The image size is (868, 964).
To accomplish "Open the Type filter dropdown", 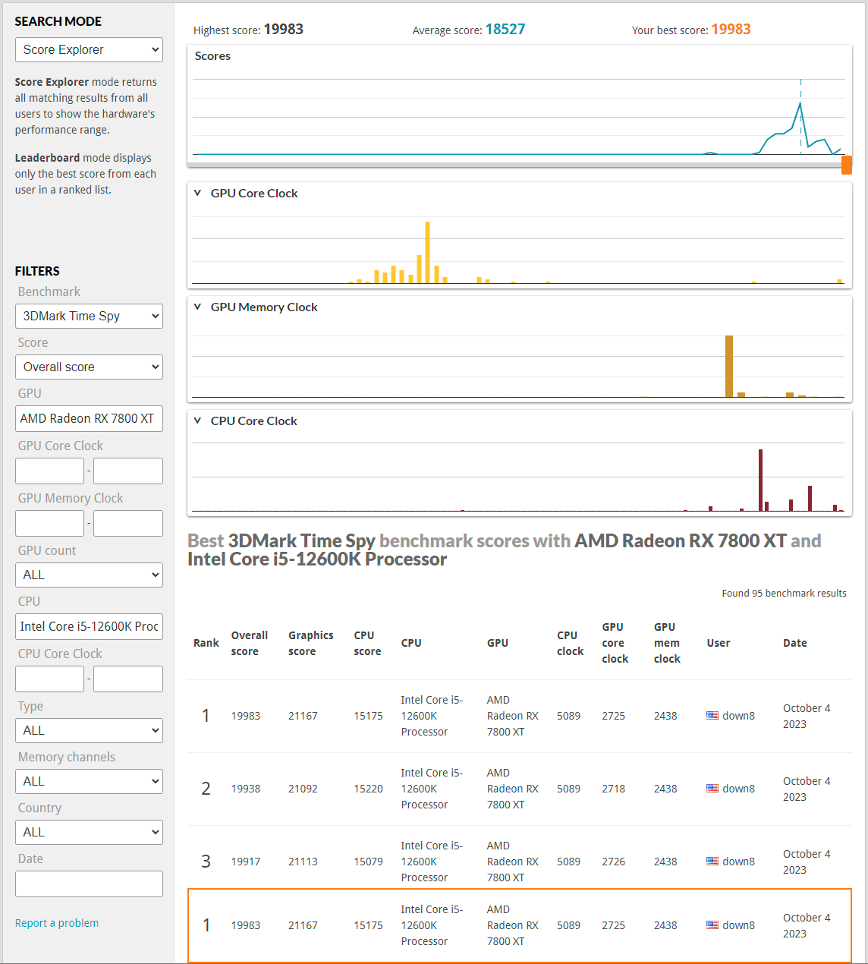I will pos(89,731).
